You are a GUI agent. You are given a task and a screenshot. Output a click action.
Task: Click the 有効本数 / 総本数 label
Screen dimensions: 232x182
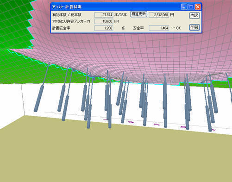(x=67, y=15)
